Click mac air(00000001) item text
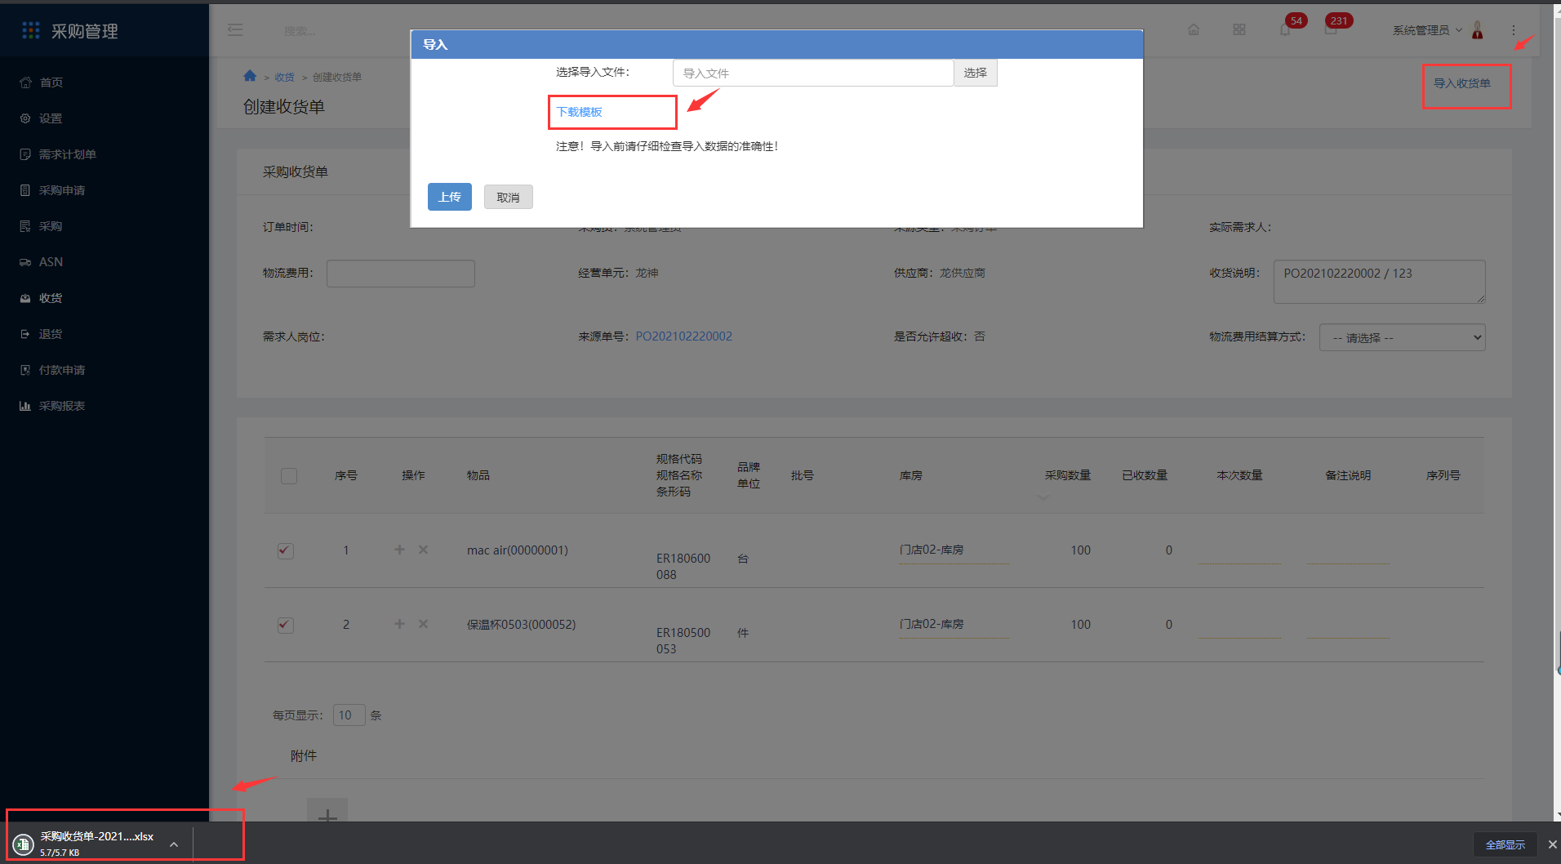 [x=518, y=550]
